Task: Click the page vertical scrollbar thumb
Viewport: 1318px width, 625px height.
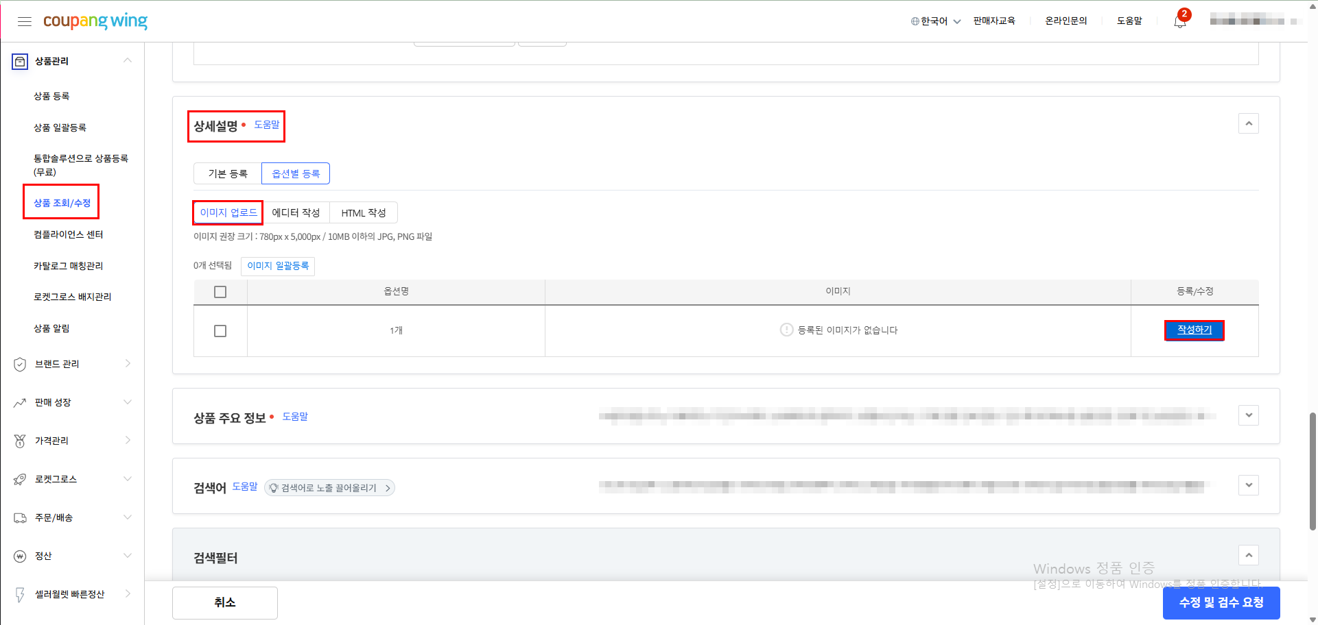Action: (x=1313, y=471)
